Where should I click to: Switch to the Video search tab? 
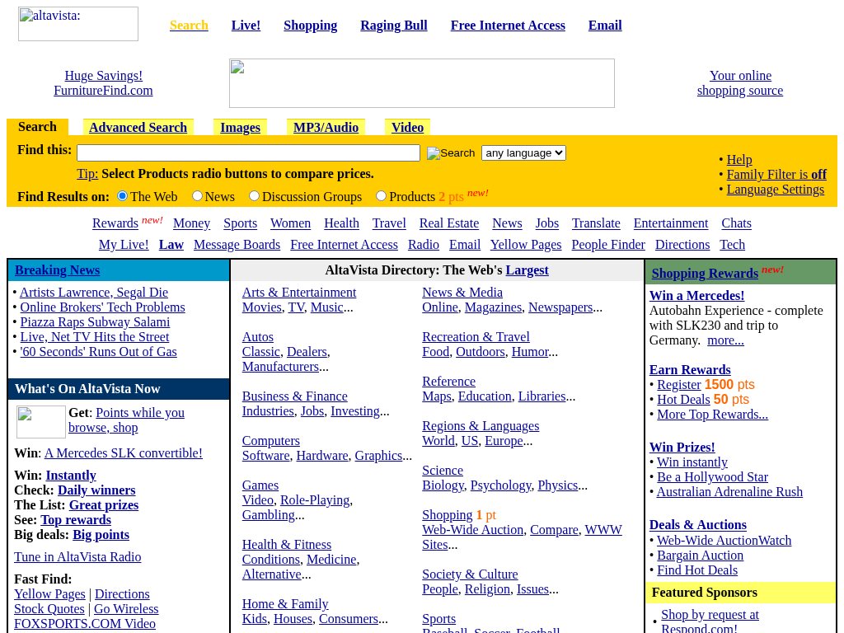click(407, 128)
